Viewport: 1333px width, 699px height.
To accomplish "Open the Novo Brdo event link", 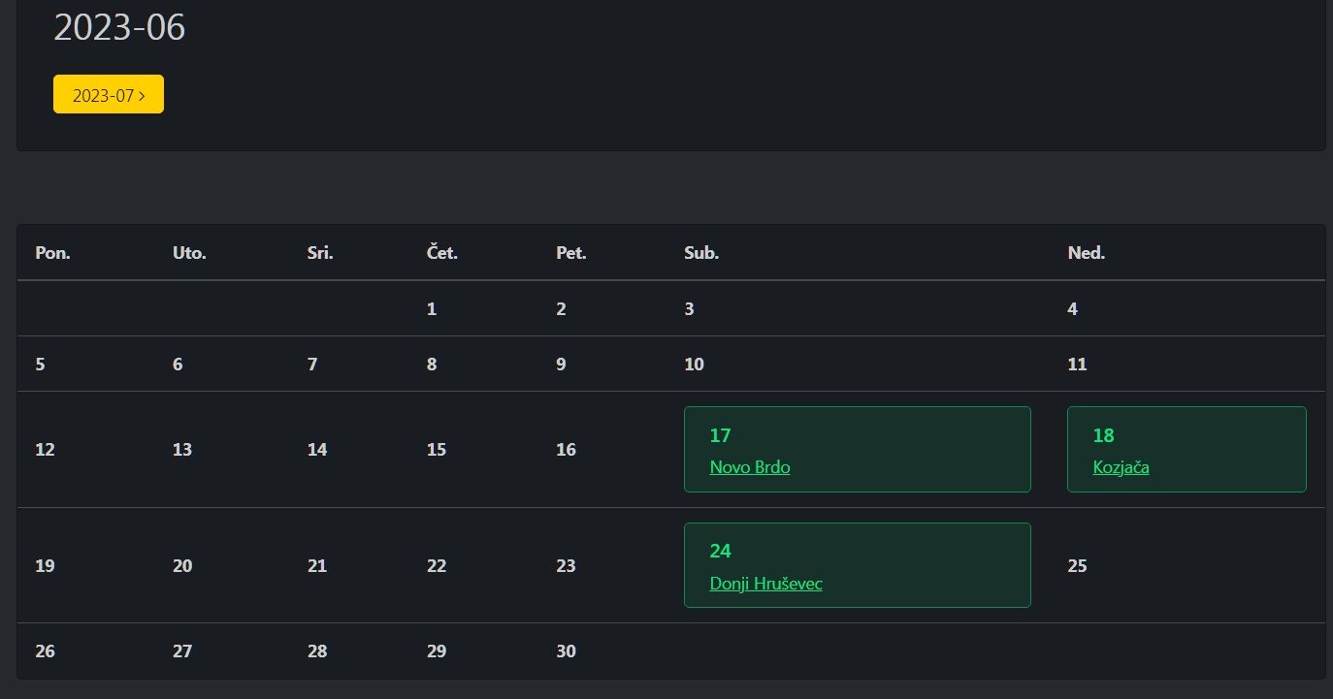I will coord(749,467).
